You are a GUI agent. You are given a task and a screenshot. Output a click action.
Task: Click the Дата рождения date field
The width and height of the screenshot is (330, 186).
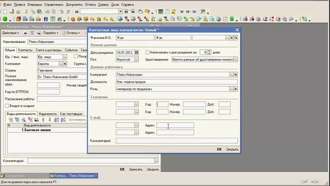coord(125,52)
